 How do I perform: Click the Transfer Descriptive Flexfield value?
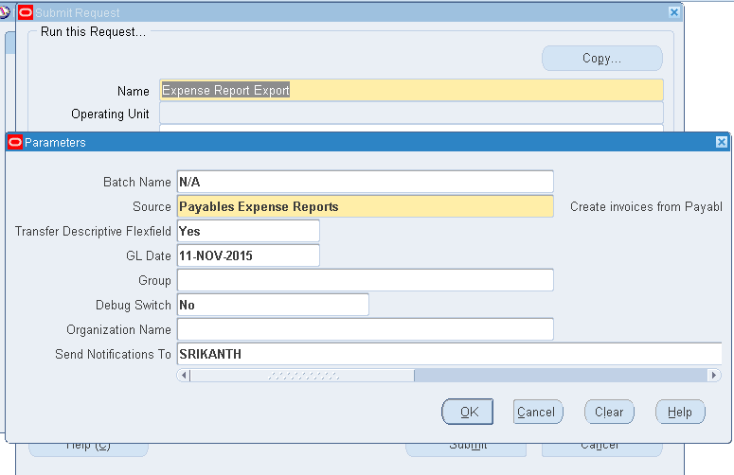(248, 231)
